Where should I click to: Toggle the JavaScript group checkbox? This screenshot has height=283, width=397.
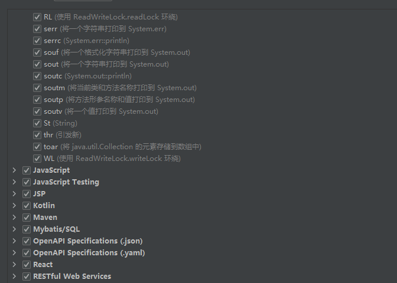coord(27,170)
